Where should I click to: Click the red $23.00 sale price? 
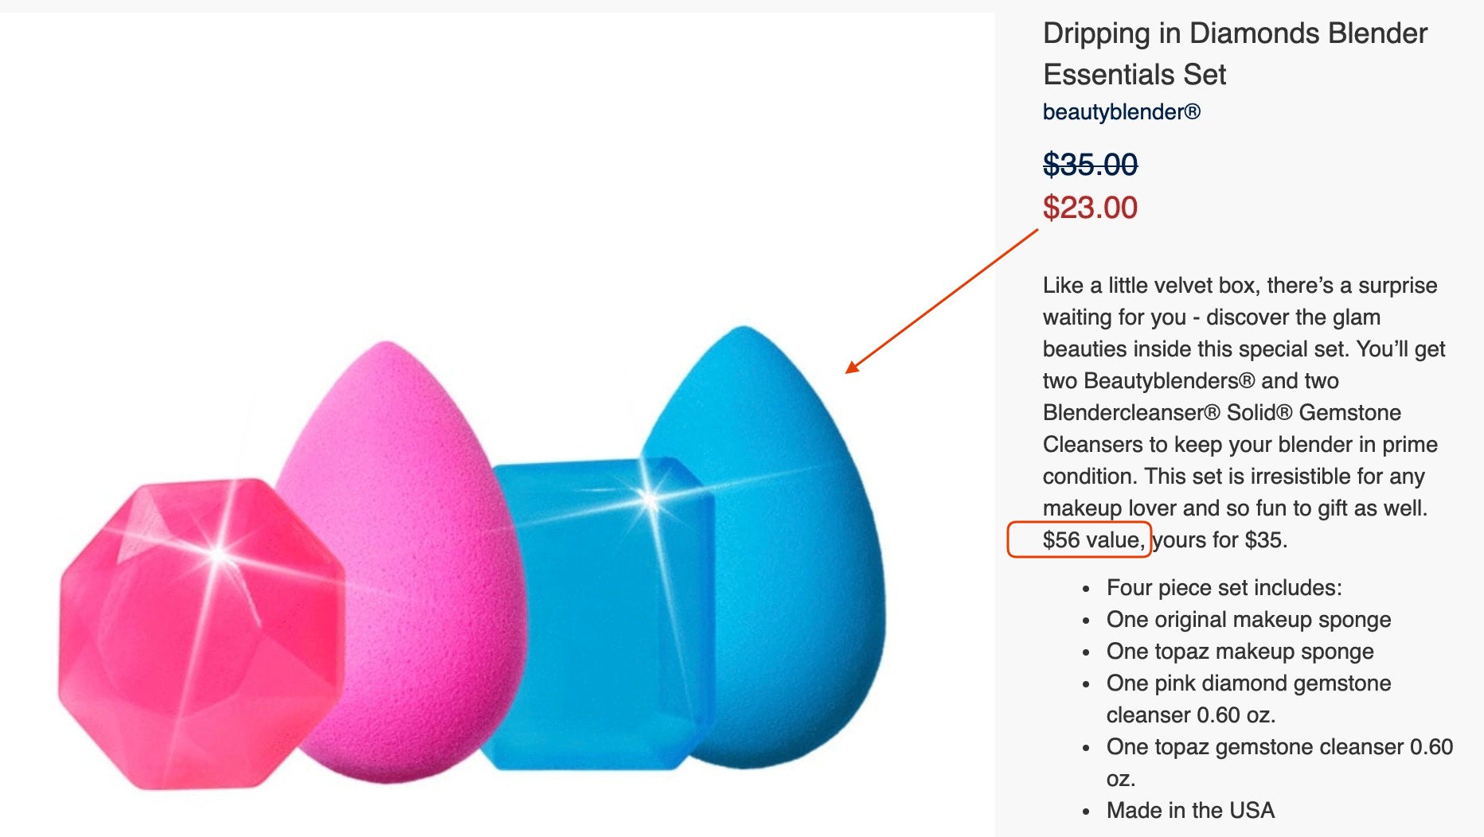point(1090,208)
